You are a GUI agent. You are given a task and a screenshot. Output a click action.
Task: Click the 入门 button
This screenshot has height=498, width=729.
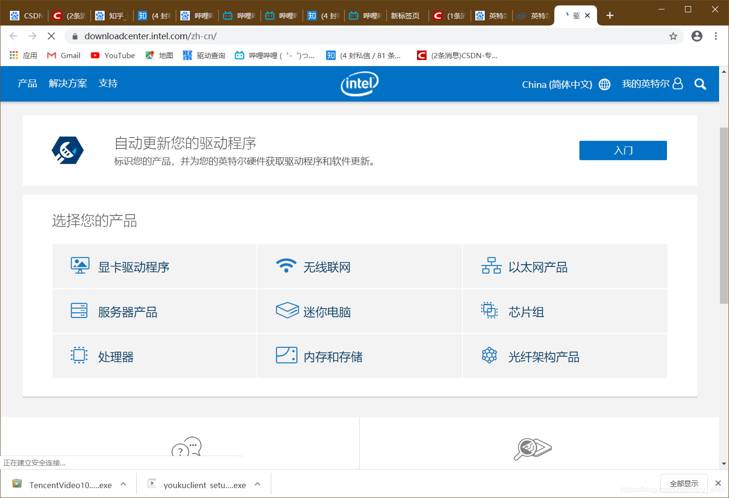[x=623, y=150]
